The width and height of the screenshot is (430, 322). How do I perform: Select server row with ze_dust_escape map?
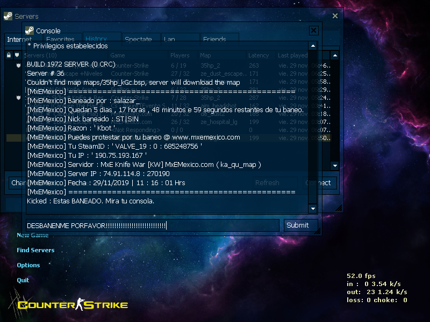tap(168, 74)
